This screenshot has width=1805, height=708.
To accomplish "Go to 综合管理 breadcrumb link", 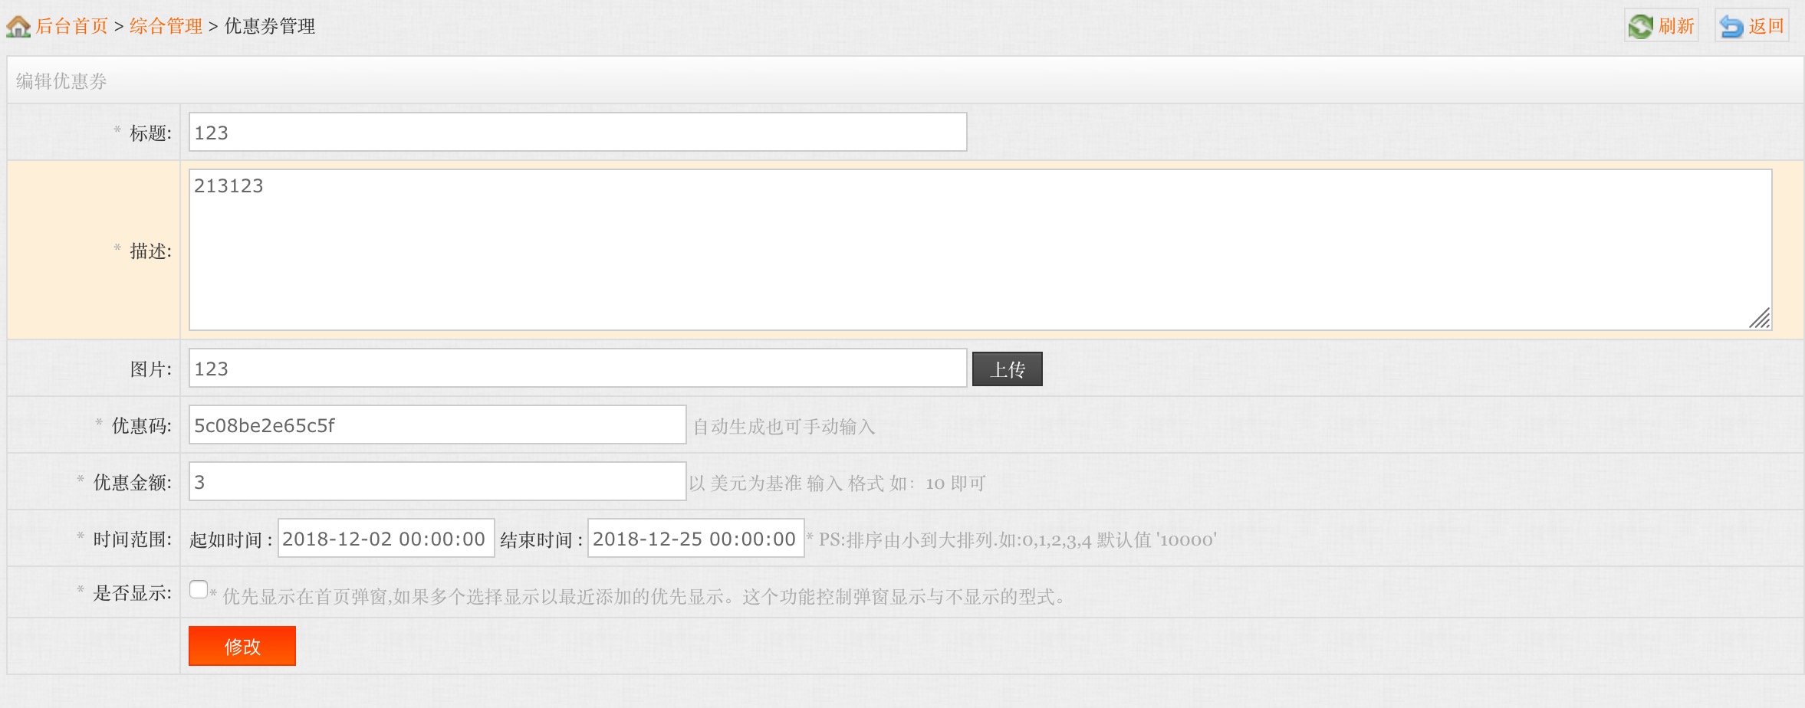I will tap(166, 27).
